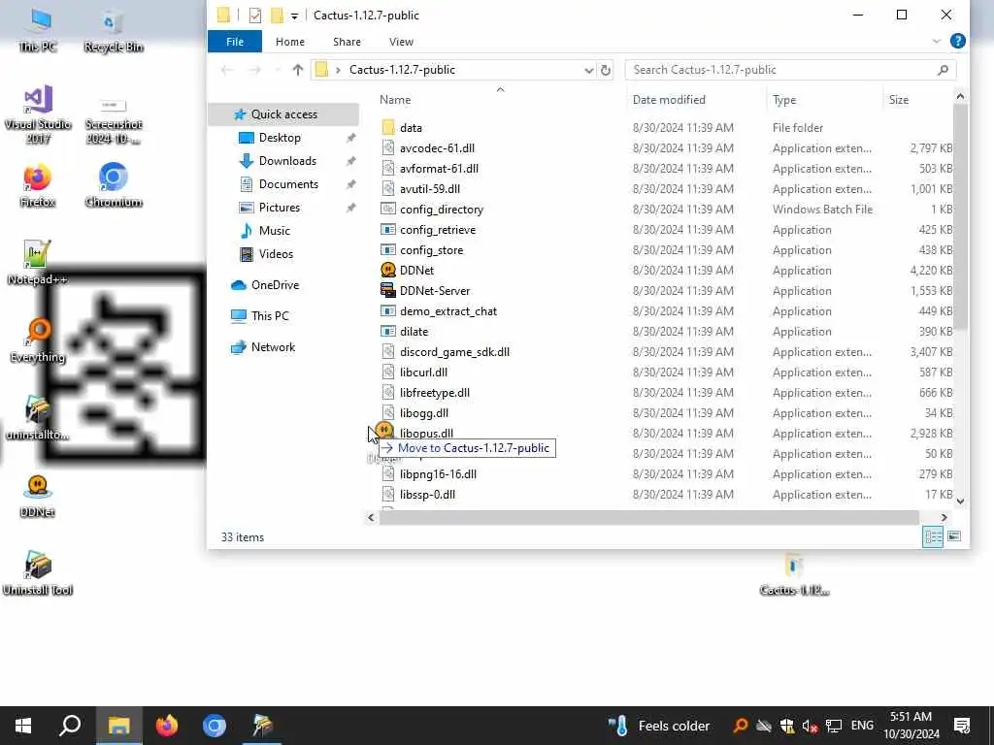This screenshot has height=745, width=994.
Task: Click New folder icon in title bar toolbar
Action: [277, 16]
